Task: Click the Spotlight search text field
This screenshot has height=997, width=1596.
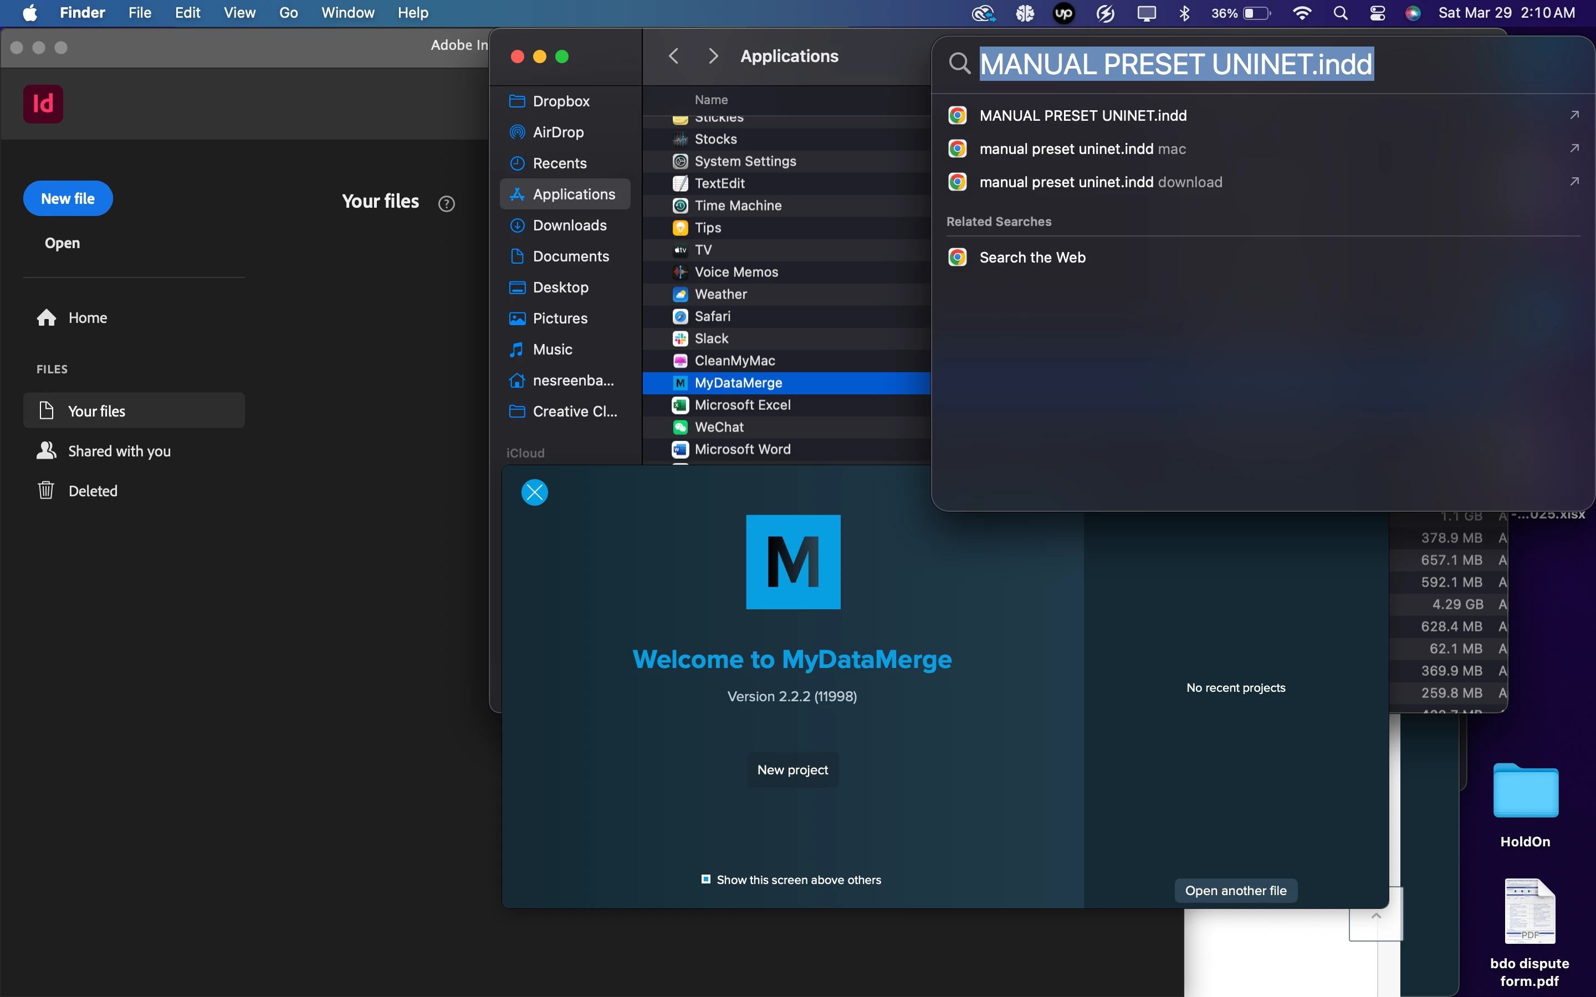Action: (1176, 64)
